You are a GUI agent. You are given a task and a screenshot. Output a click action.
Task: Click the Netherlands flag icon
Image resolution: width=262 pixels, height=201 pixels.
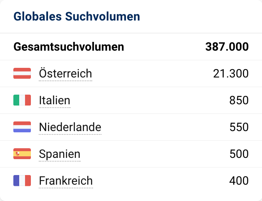22,127
